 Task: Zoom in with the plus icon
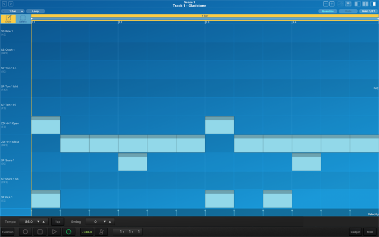pyautogui.click(x=332, y=4)
